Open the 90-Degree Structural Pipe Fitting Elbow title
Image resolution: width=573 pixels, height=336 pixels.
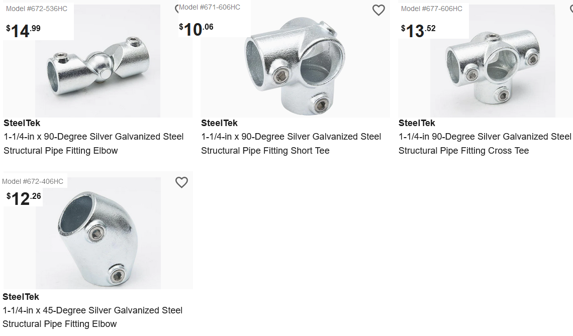[93, 144]
